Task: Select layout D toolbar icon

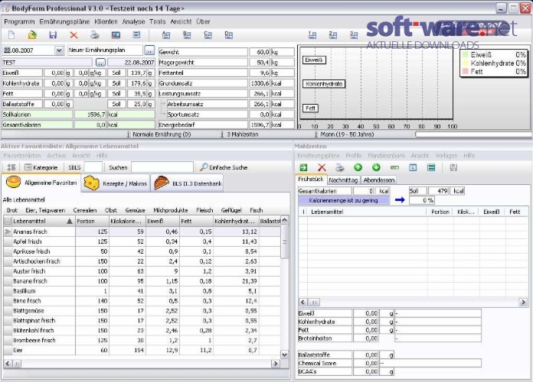Action: coord(229,34)
